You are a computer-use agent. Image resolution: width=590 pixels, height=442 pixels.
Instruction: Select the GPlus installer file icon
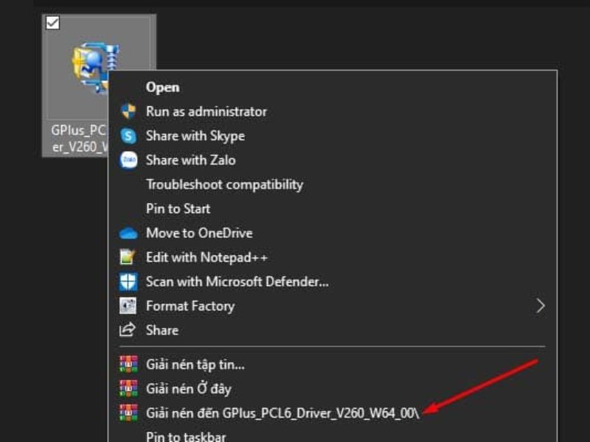94,68
